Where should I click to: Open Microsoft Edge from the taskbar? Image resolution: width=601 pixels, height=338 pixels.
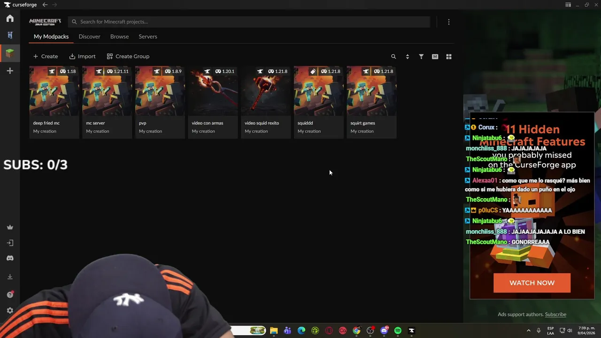[301, 330]
